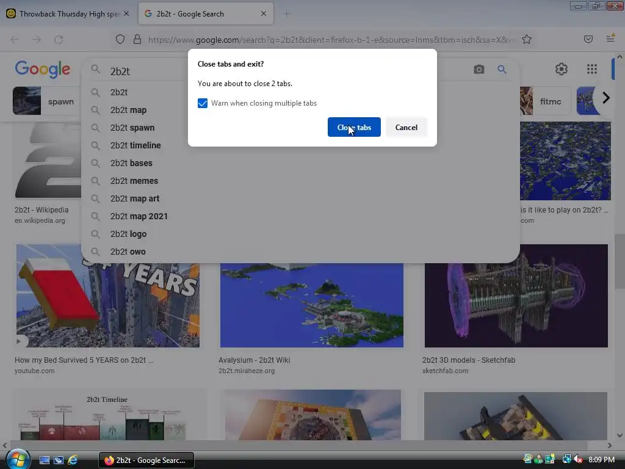Open muted volume tray icon
This screenshot has height=469, width=625.
(x=578, y=459)
